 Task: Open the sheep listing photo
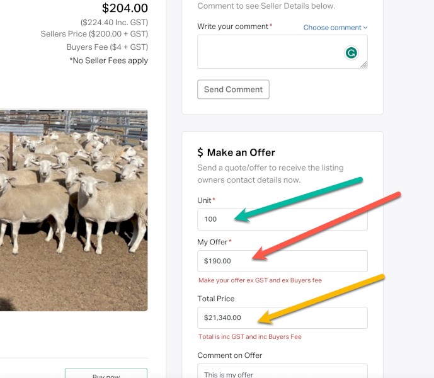[x=74, y=210]
